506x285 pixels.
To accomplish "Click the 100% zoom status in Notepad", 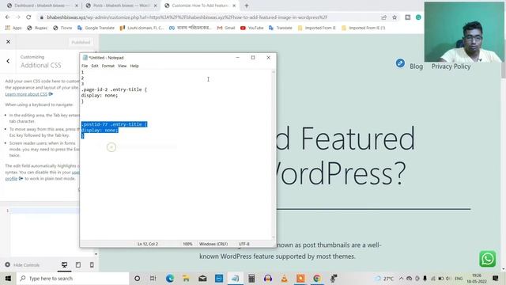I will [x=187, y=244].
